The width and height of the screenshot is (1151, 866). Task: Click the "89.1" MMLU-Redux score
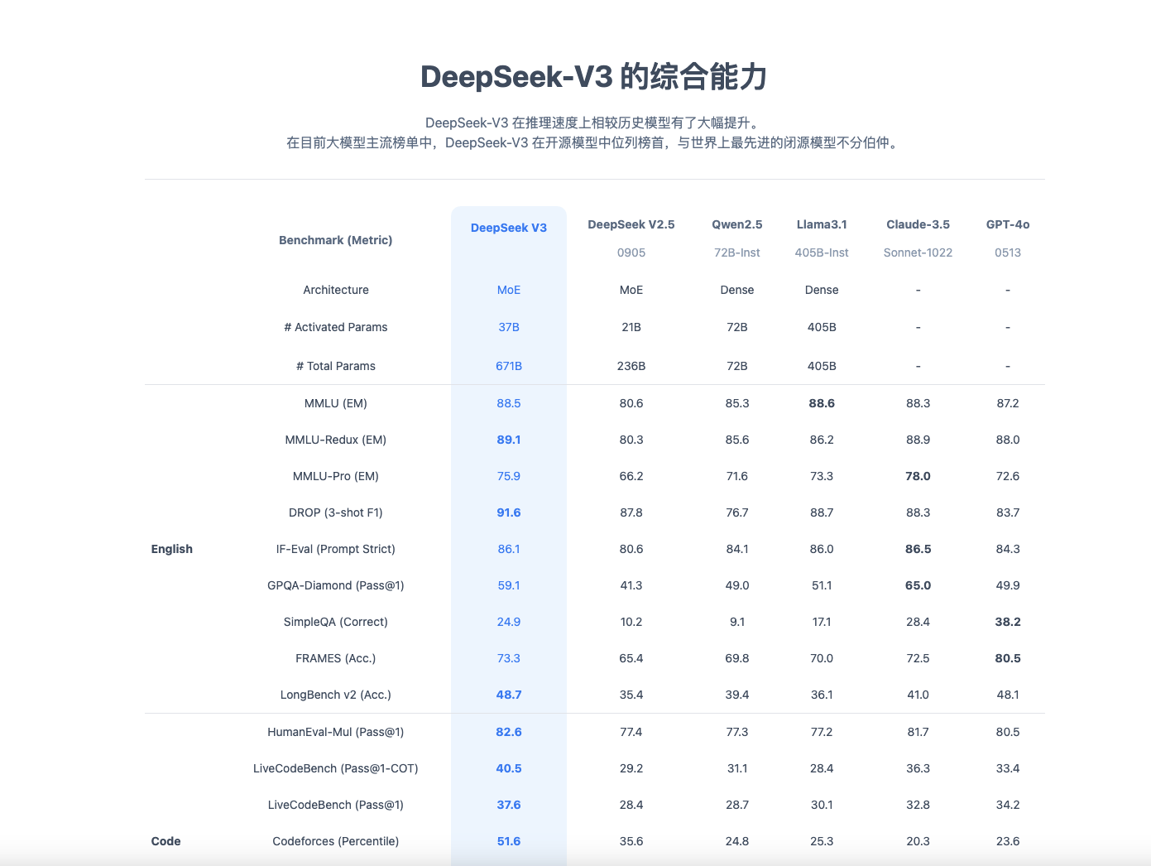[509, 440]
